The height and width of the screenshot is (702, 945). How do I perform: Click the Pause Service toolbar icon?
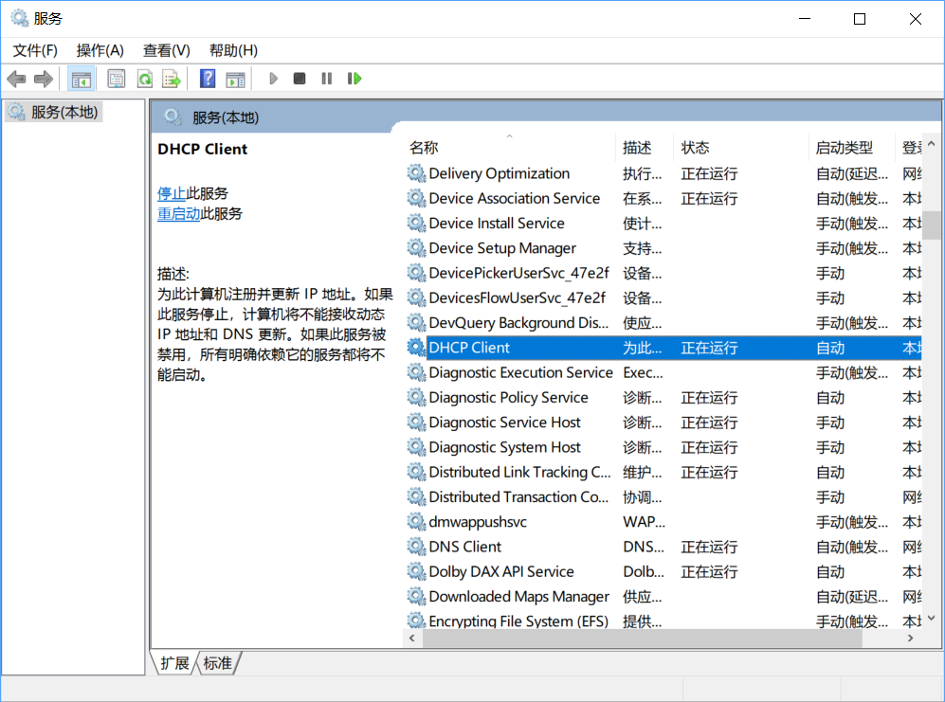pyautogui.click(x=325, y=78)
